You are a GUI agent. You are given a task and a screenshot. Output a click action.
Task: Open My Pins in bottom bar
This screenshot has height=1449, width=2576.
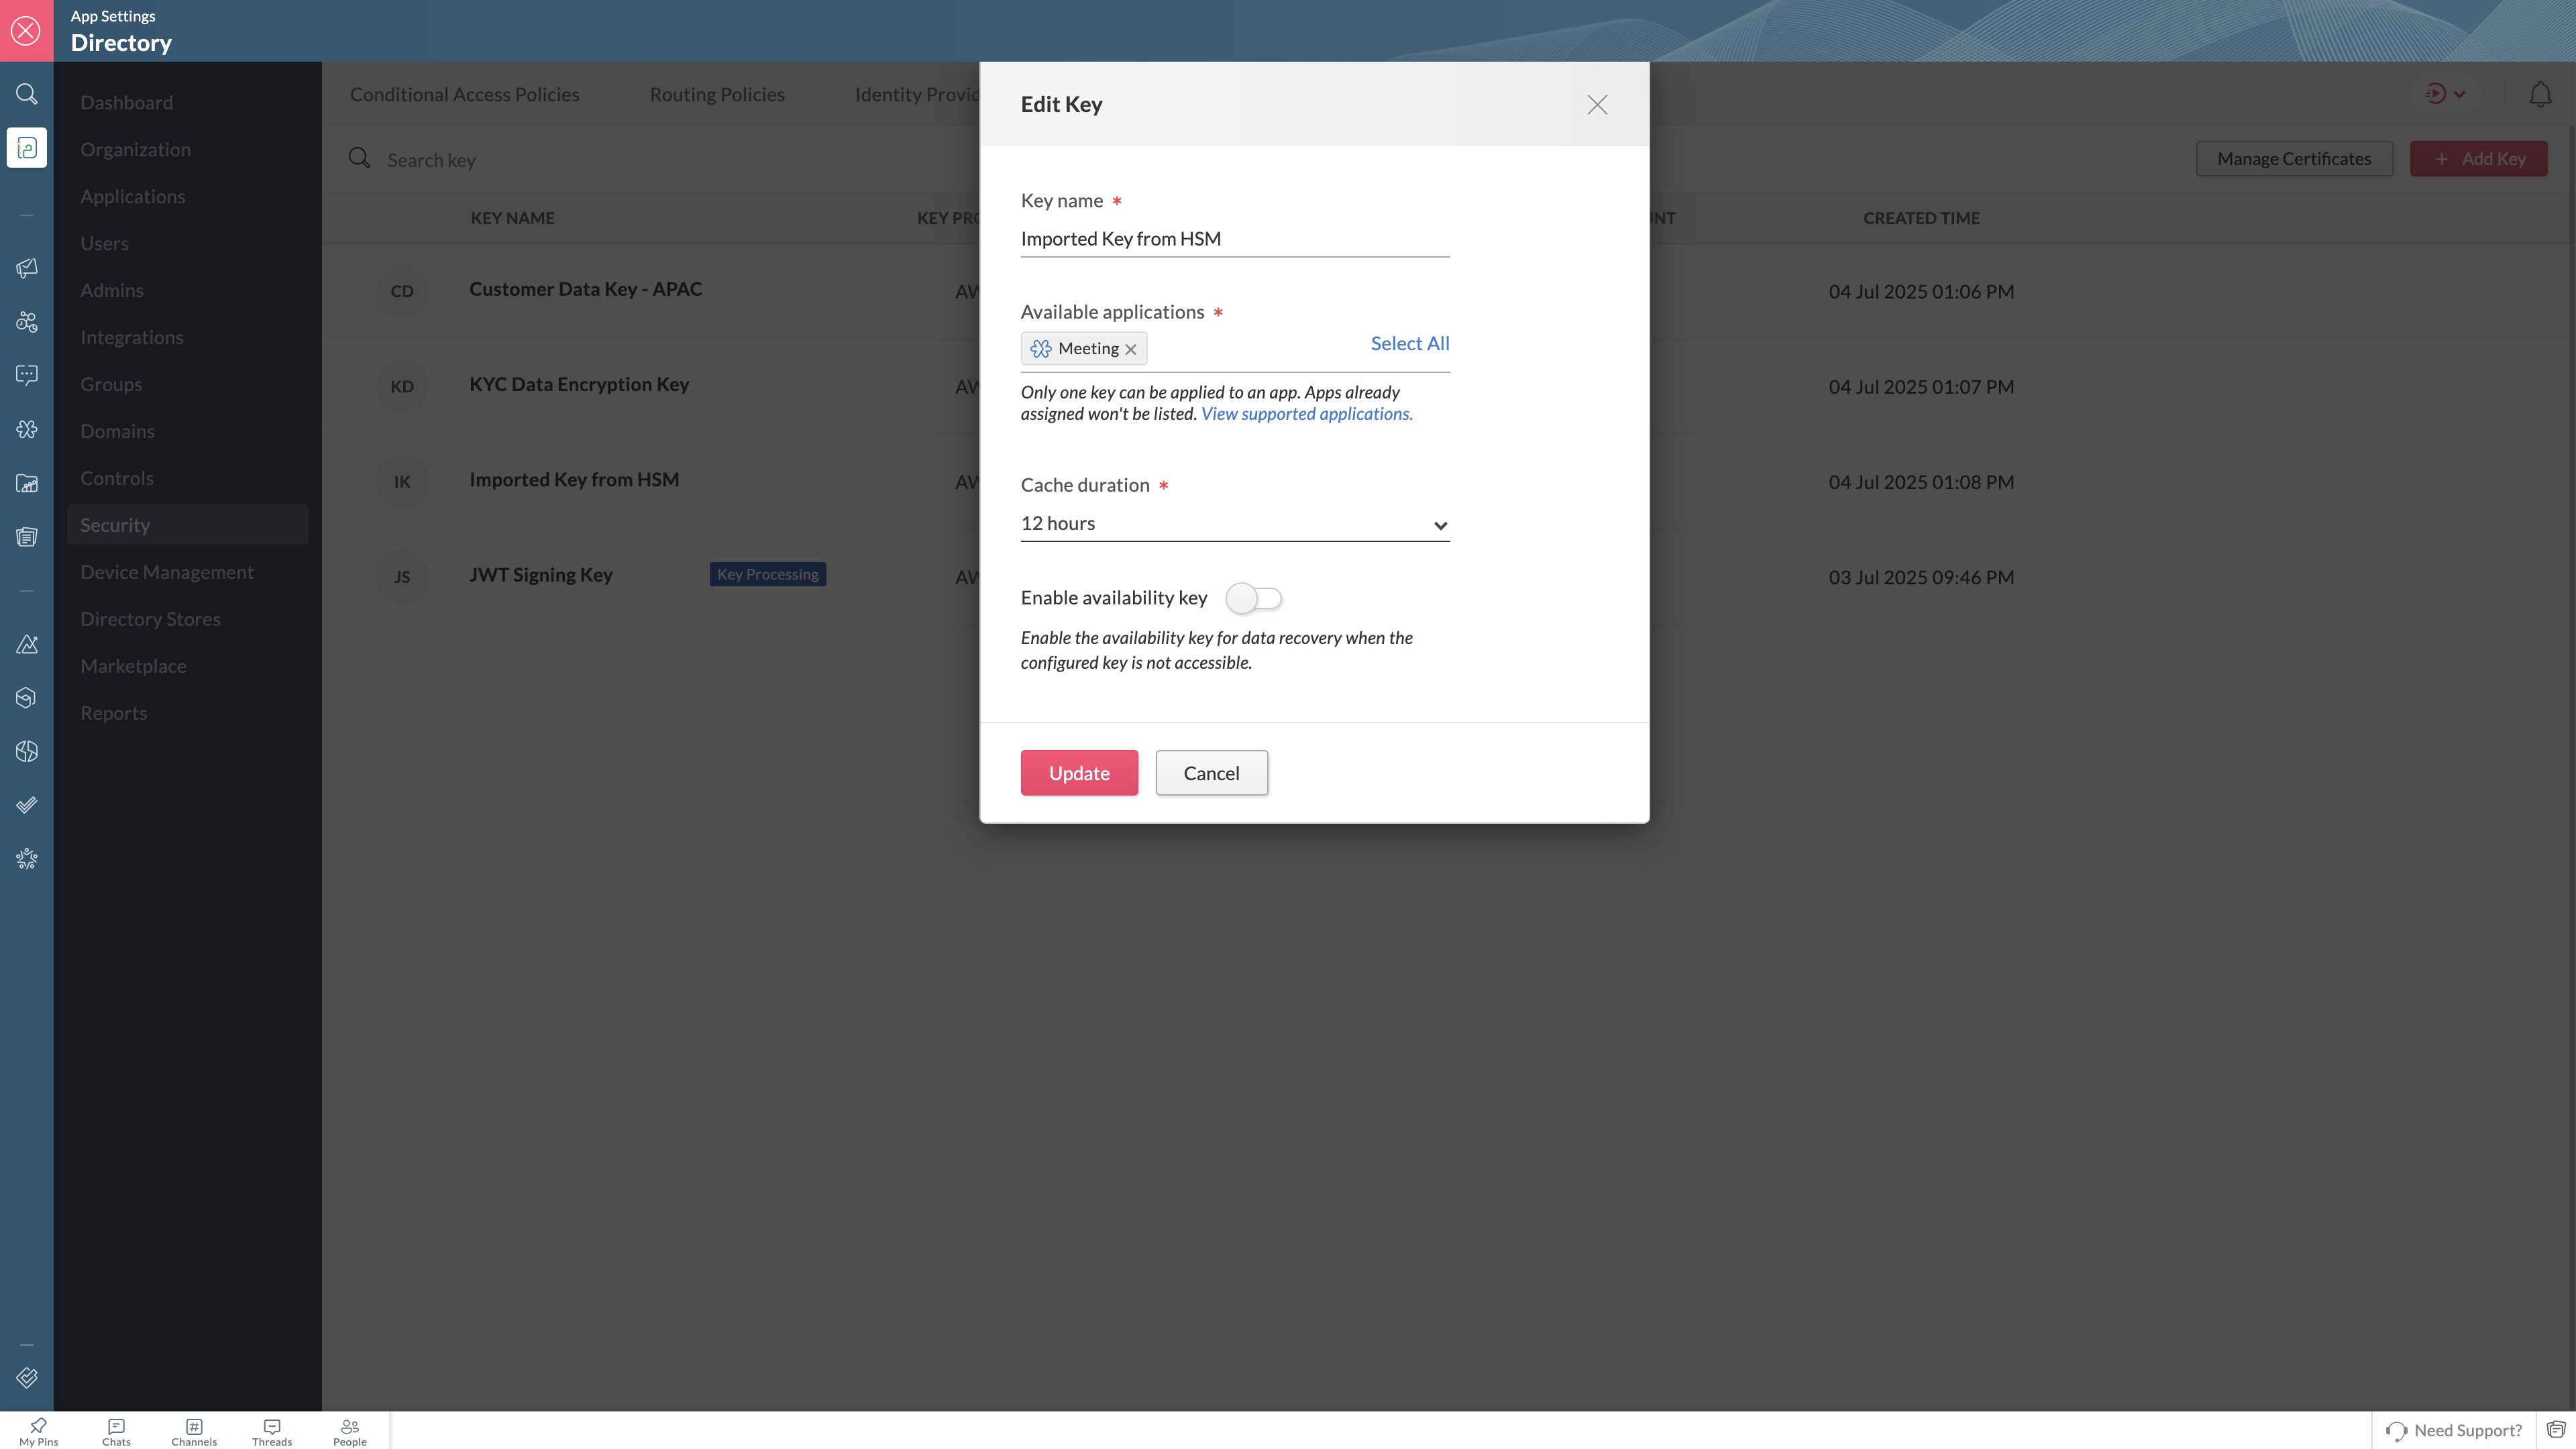click(x=38, y=1431)
